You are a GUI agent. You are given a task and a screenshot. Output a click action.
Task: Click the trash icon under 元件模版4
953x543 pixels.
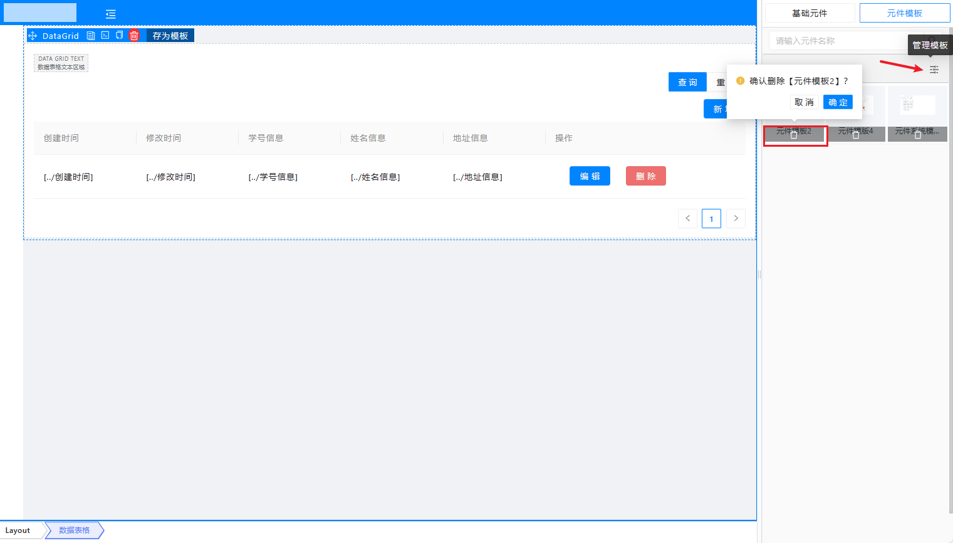click(x=856, y=135)
